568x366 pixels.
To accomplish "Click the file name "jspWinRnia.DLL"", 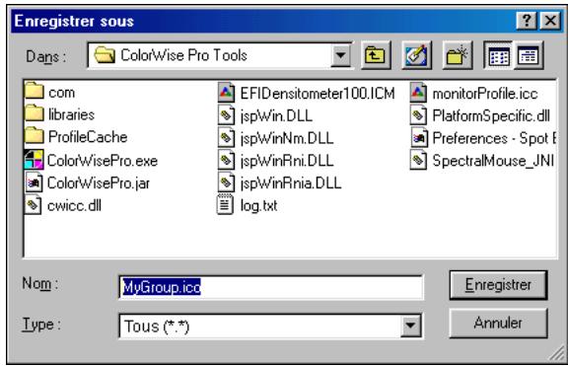I will [x=291, y=183].
